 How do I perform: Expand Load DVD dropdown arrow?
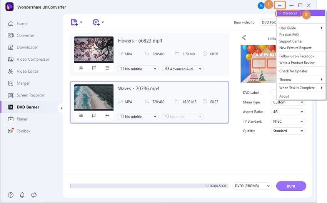[103, 22]
